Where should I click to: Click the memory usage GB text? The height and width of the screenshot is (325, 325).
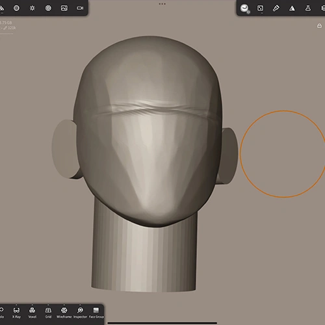tap(6, 23)
